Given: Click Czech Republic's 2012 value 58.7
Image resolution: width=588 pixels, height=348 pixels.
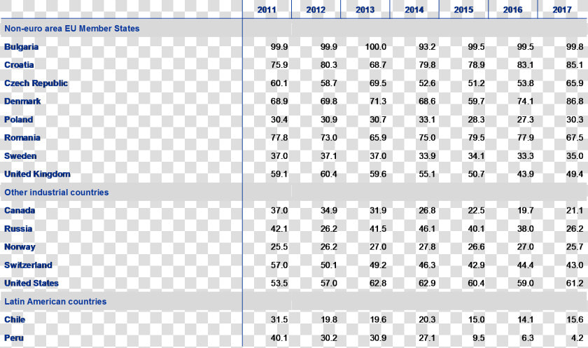Looking at the screenshot, I should pyautogui.click(x=328, y=83).
